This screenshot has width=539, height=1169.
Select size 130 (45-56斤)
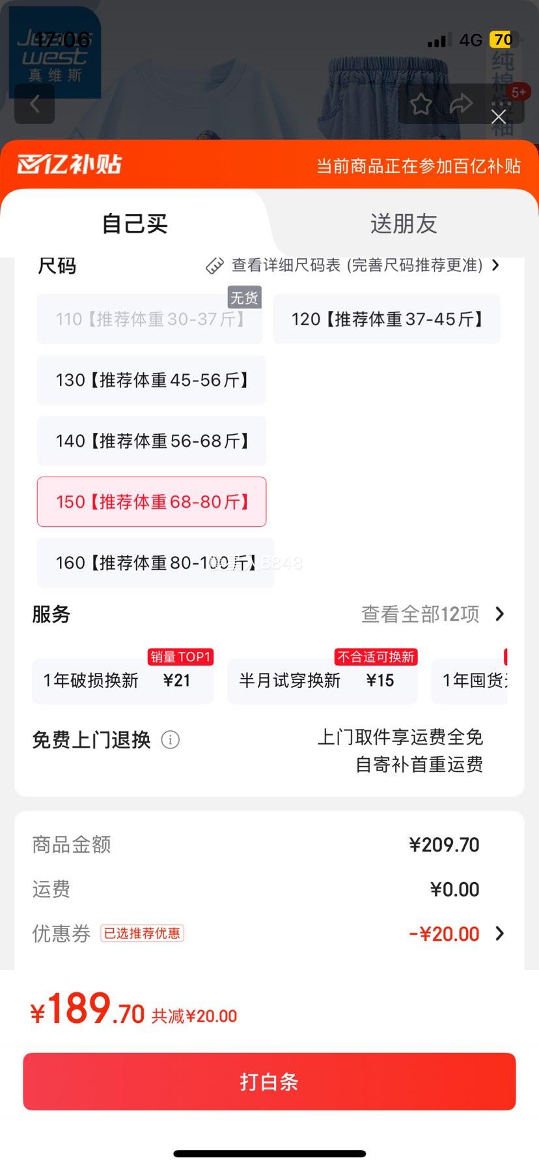152,380
